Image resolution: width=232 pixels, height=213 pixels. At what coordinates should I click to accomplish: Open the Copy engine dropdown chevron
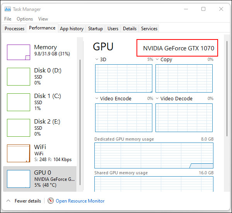[157, 59]
